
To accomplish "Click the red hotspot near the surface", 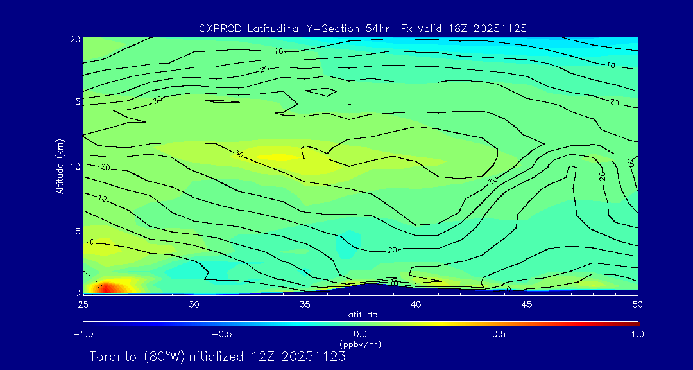I will [x=108, y=287].
